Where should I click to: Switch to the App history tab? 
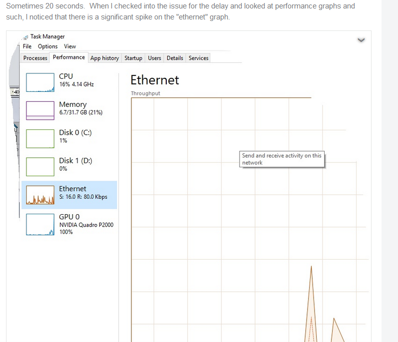coord(104,58)
